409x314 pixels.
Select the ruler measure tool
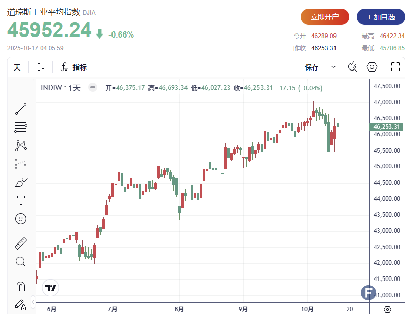click(x=21, y=243)
